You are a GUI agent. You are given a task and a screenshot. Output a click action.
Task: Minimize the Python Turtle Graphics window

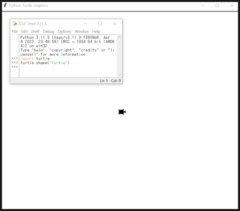[203, 5]
